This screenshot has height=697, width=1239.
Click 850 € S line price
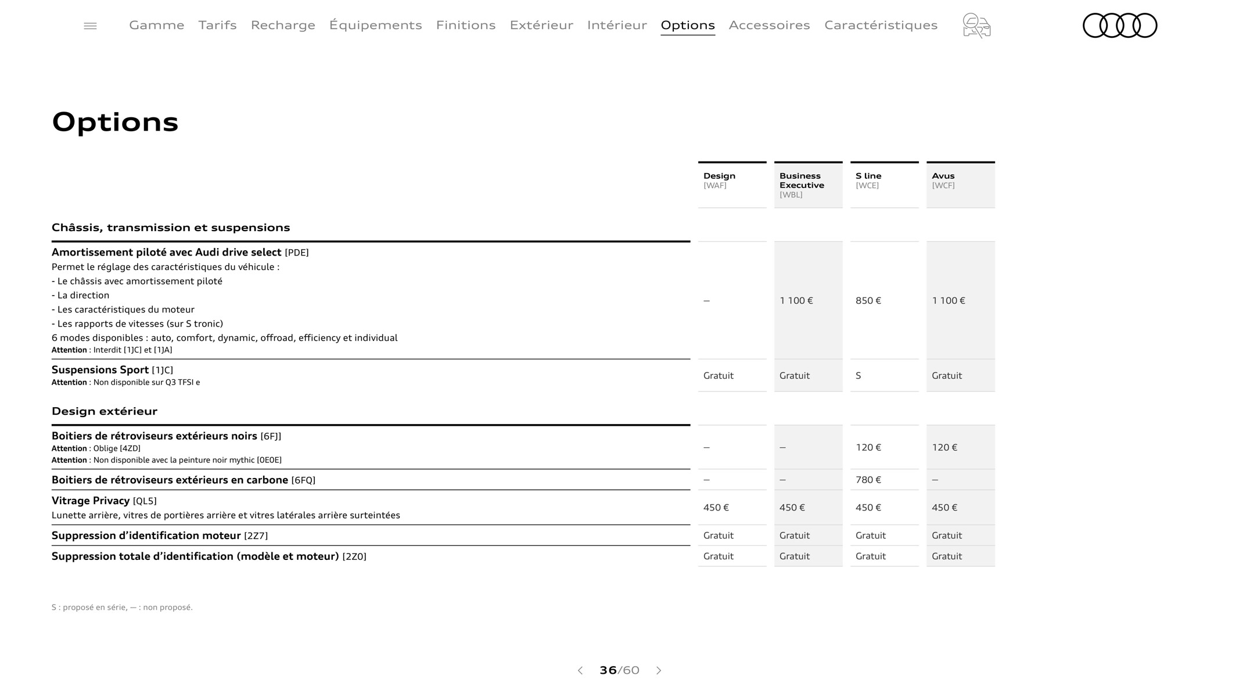[x=868, y=300]
